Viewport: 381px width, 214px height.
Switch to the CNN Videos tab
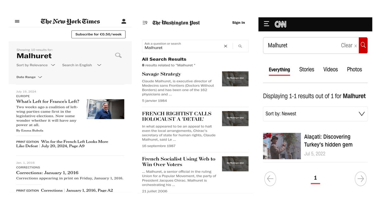point(331,69)
